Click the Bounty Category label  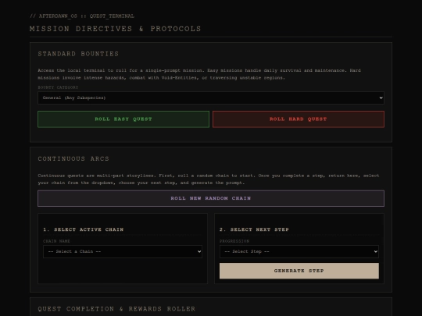58,87
